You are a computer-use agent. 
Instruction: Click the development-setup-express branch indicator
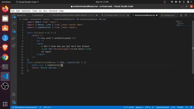[25, 107]
